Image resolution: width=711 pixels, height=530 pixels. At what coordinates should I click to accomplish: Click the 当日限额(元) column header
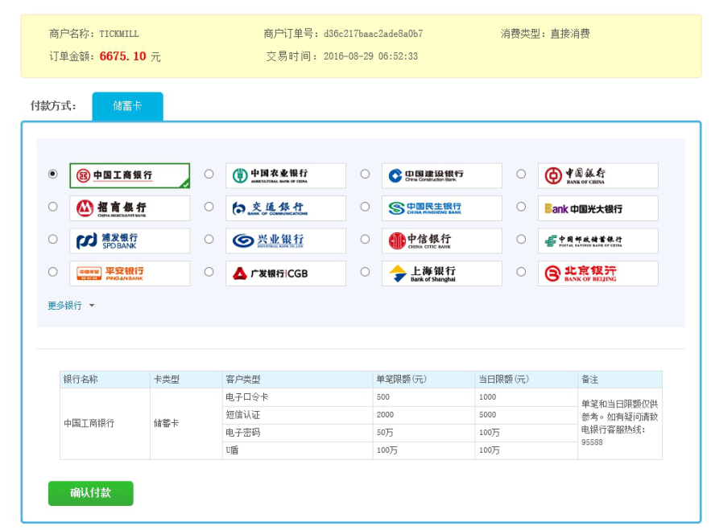pyautogui.click(x=527, y=380)
